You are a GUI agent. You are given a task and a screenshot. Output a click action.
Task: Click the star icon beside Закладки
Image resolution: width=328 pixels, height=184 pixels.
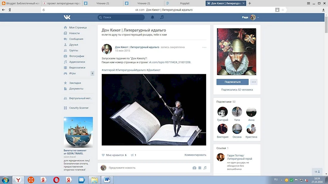(x=66, y=83)
